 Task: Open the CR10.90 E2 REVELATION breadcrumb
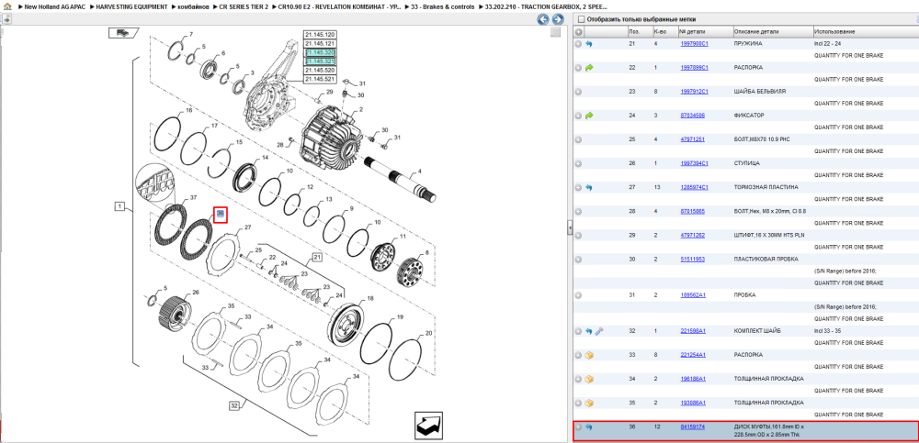click(x=339, y=6)
